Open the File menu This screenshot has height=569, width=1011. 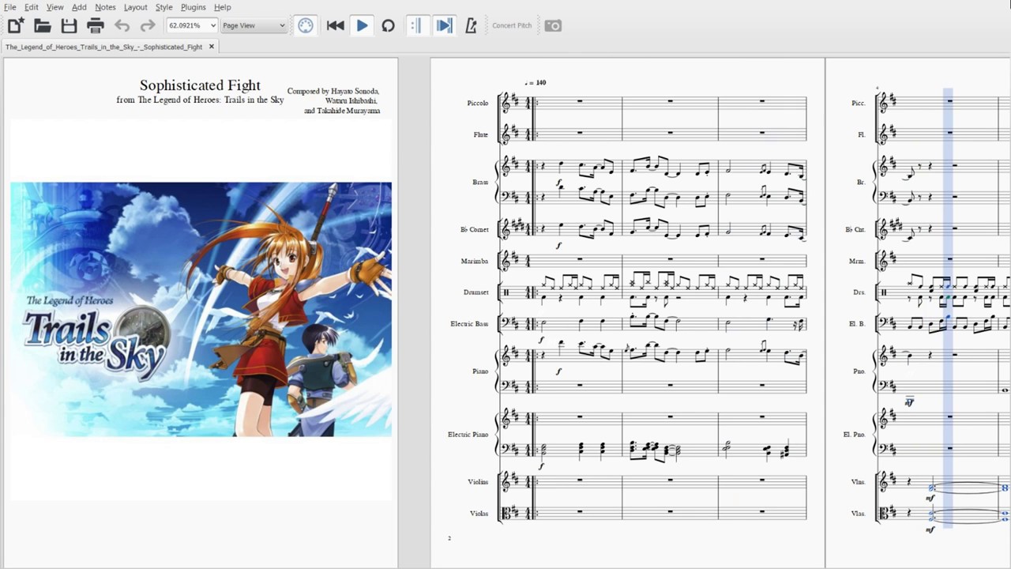tap(9, 7)
